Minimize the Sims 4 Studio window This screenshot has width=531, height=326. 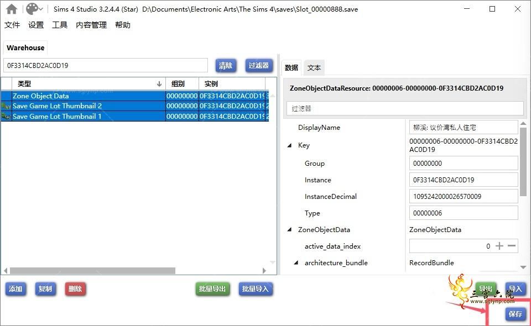(467, 9)
